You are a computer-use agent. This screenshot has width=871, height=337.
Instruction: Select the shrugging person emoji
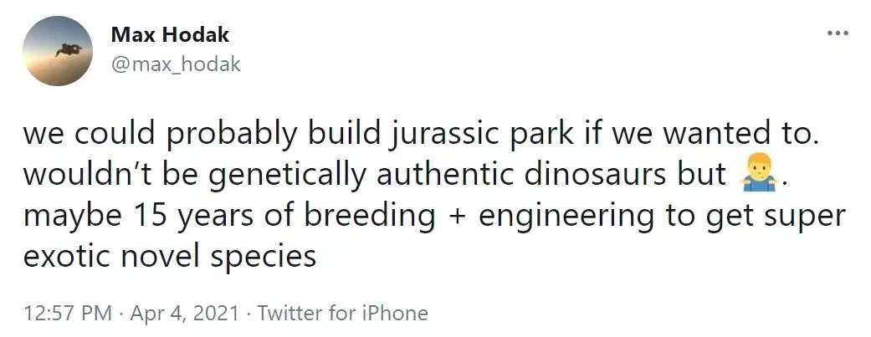(x=759, y=174)
